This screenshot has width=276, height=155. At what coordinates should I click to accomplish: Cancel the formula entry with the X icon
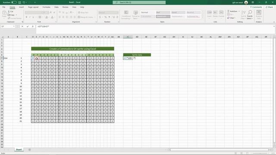click(x=22, y=26)
